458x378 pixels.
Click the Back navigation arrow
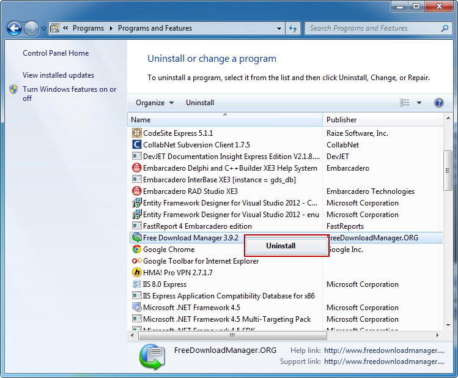[14, 29]
